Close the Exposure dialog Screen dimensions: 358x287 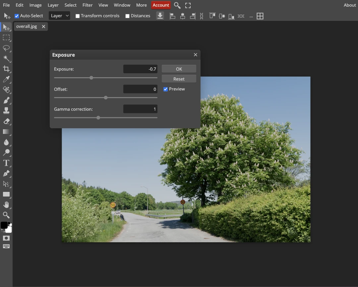(196, 55)
